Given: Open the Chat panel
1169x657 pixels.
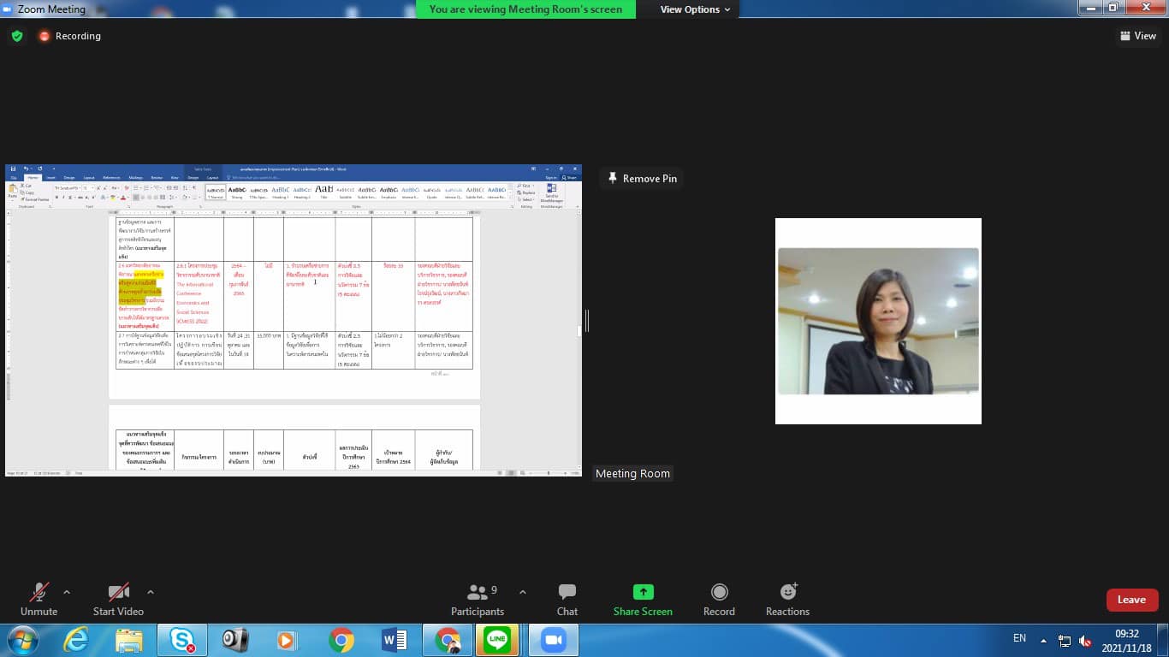Looking at the screenshot, I should 567,593.
